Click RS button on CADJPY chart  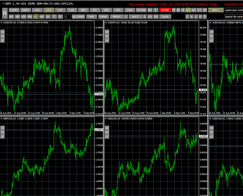coord(107,36)
